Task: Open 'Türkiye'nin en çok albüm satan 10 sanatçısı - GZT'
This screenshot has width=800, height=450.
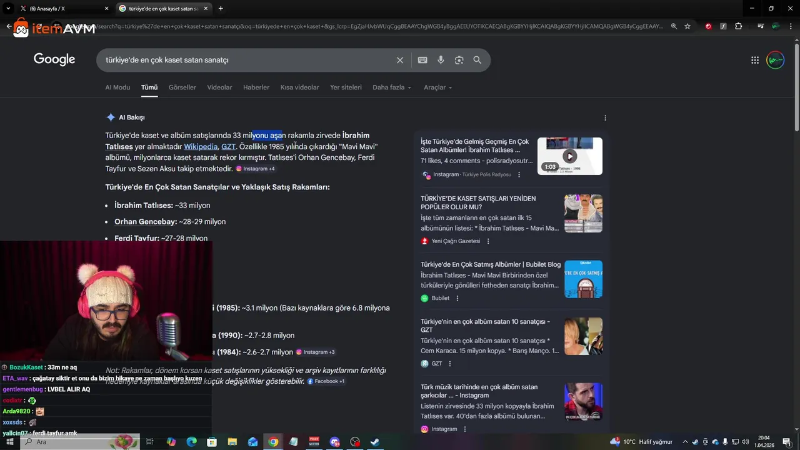Action: (485, 326)
